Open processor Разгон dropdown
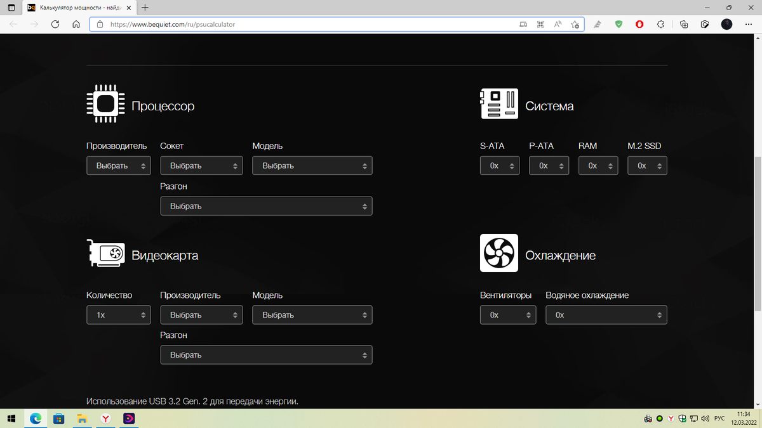Viewport: 762px width, 428px height. coord(266,206)
